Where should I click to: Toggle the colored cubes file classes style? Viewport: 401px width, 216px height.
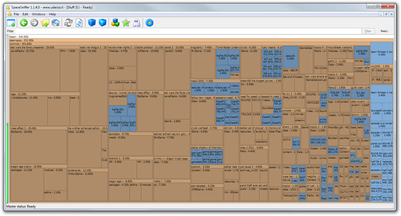coord(115,23)
